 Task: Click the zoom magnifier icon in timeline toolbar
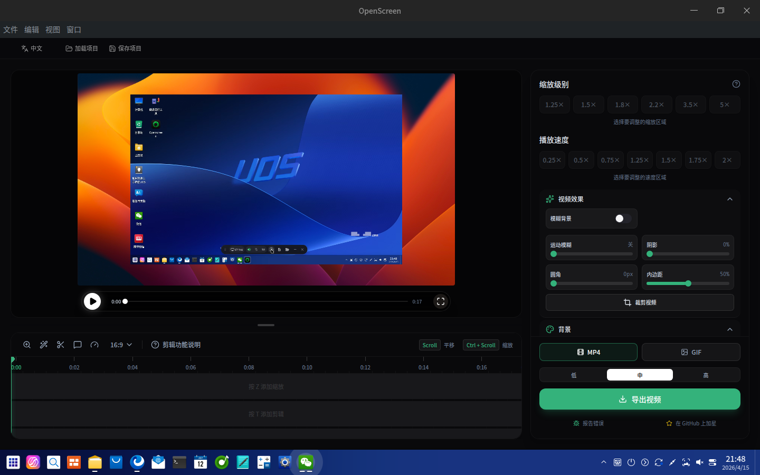coord(27,345)
